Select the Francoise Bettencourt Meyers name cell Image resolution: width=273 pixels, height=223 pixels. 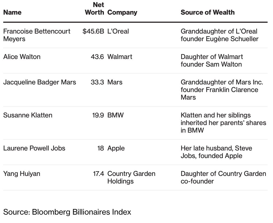coord(37,35)
